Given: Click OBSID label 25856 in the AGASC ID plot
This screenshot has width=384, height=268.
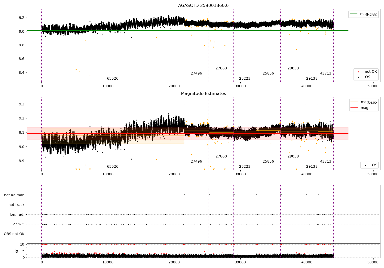Looking at the screenshot, I should coord(268,74).
